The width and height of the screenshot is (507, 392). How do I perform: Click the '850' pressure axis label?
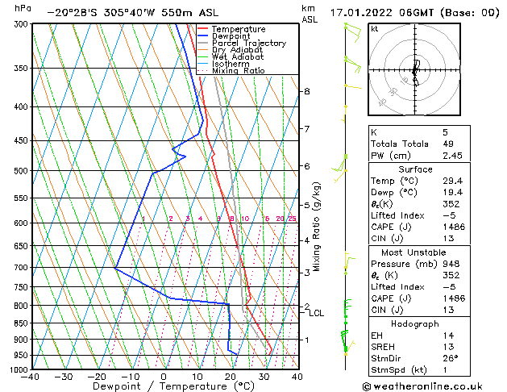[23, 323]
